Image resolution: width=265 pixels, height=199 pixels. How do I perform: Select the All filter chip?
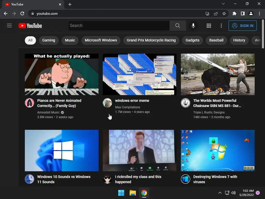(x=31, y=40)
